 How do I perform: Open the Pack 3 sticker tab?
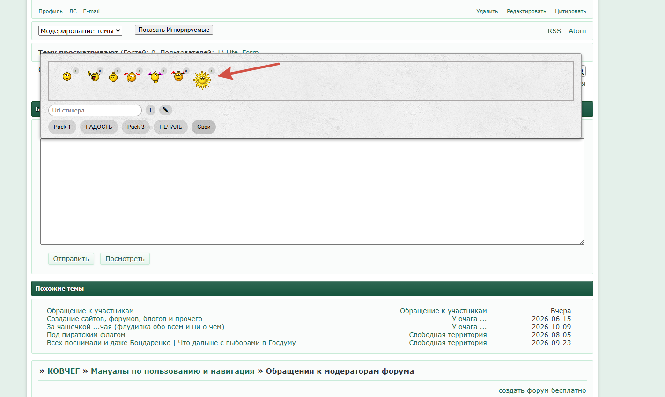point(136,127)
